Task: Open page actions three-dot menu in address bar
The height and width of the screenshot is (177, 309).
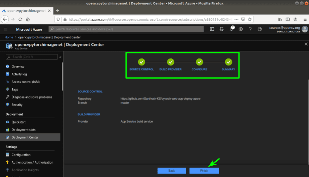Action: point(237,19)
